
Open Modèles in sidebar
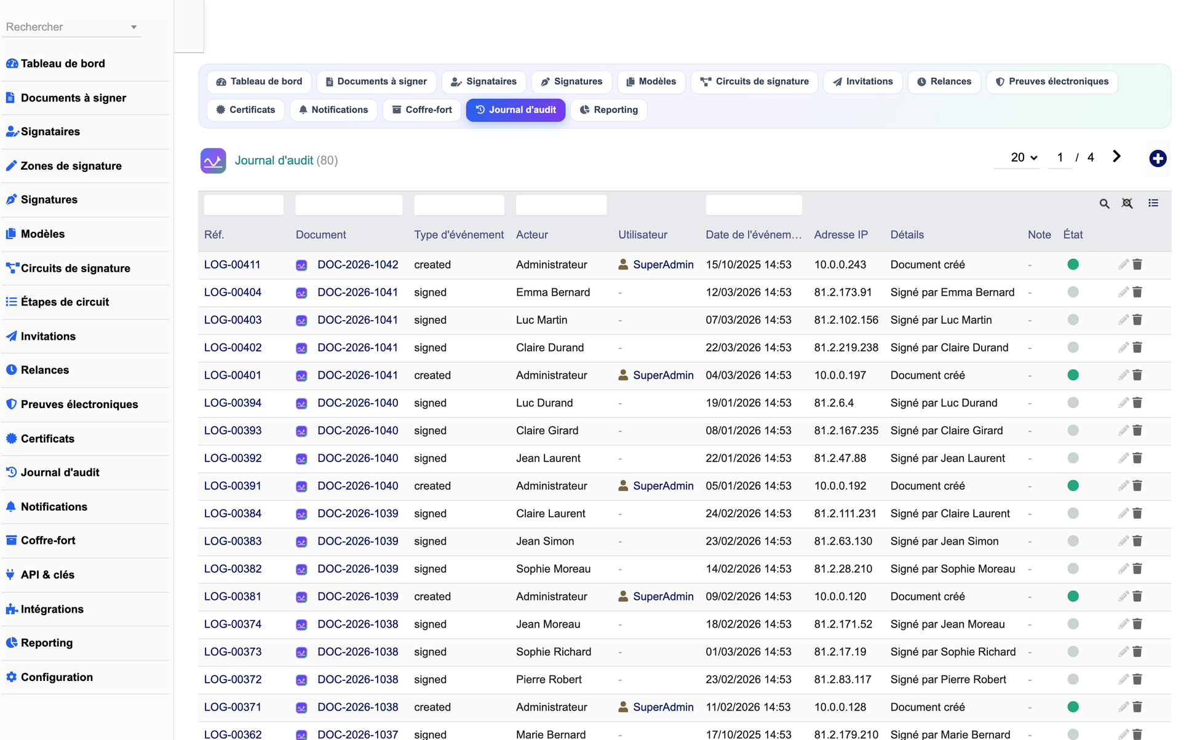coord(42,234)
